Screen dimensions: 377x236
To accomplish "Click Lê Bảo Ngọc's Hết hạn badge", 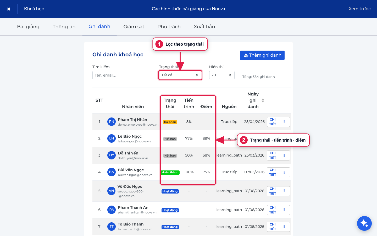I will pos(170,139).
